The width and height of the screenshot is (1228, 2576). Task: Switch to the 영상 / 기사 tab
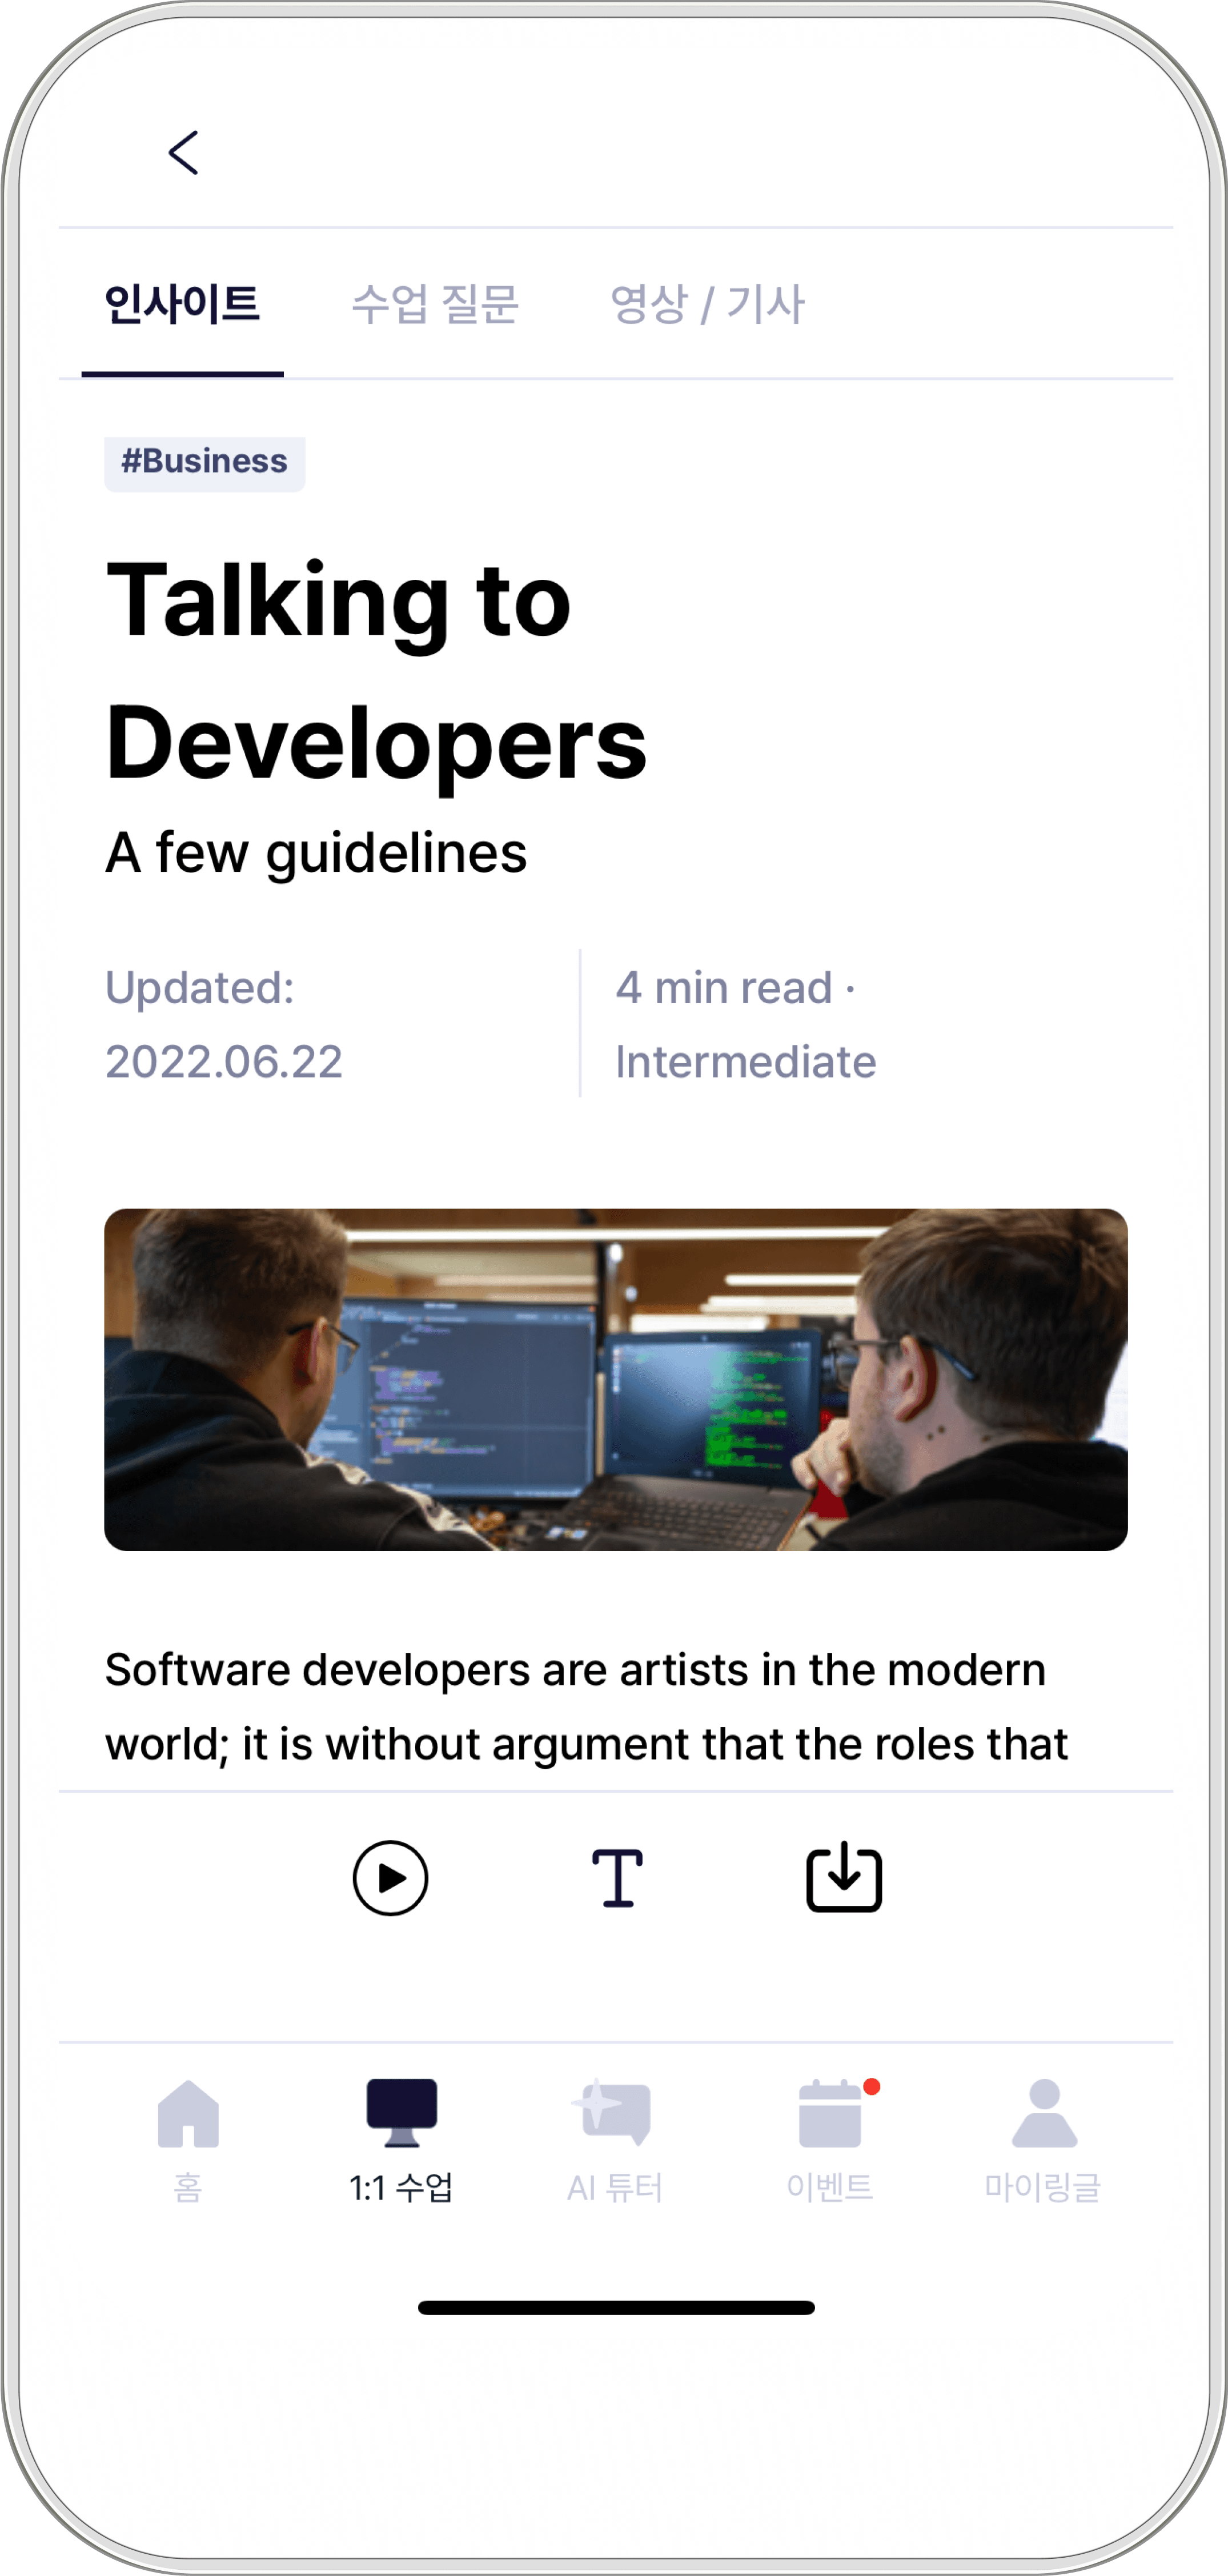707,305
